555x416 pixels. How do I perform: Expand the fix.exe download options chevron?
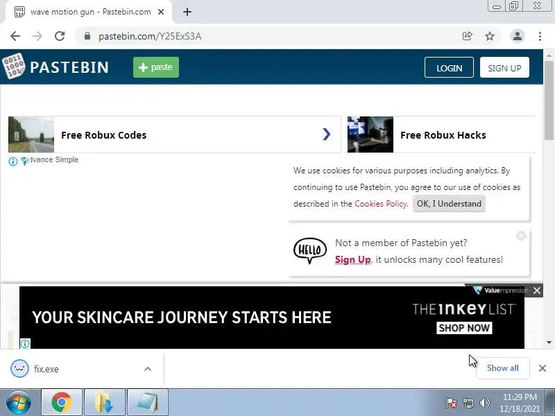tap(148, 369)
